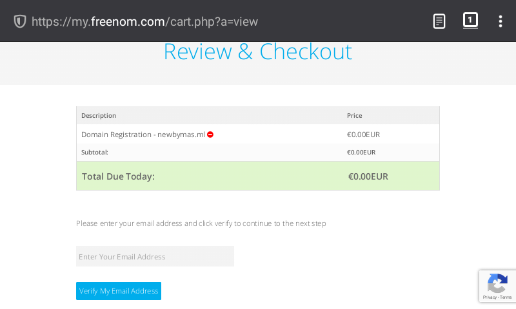This screenshot has height=309, width=516.
Task: Click the Price column header
Action: (355, 115)
